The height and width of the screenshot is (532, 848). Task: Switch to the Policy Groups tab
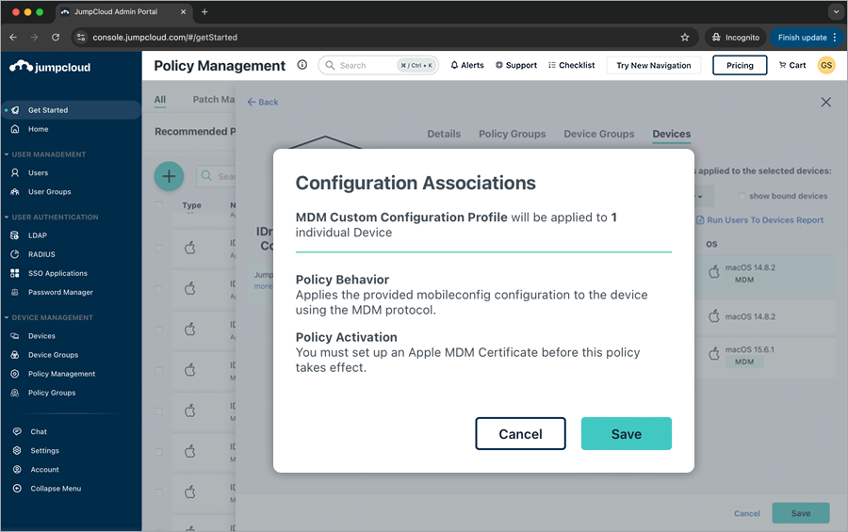512,134
